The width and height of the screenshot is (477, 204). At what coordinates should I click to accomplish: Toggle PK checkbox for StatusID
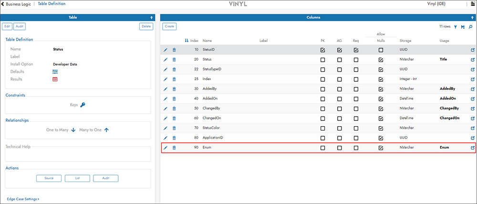pos(323,50)
